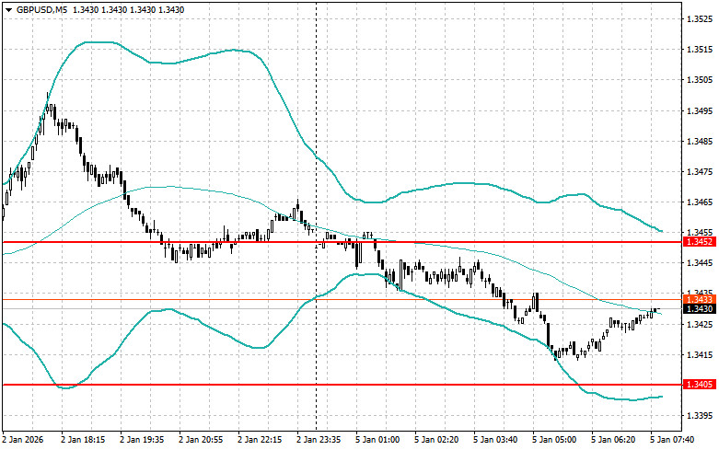Screen dimensions: 719x450
Task: Click the orange 1.3433 price tag
Action: (697, 299)
